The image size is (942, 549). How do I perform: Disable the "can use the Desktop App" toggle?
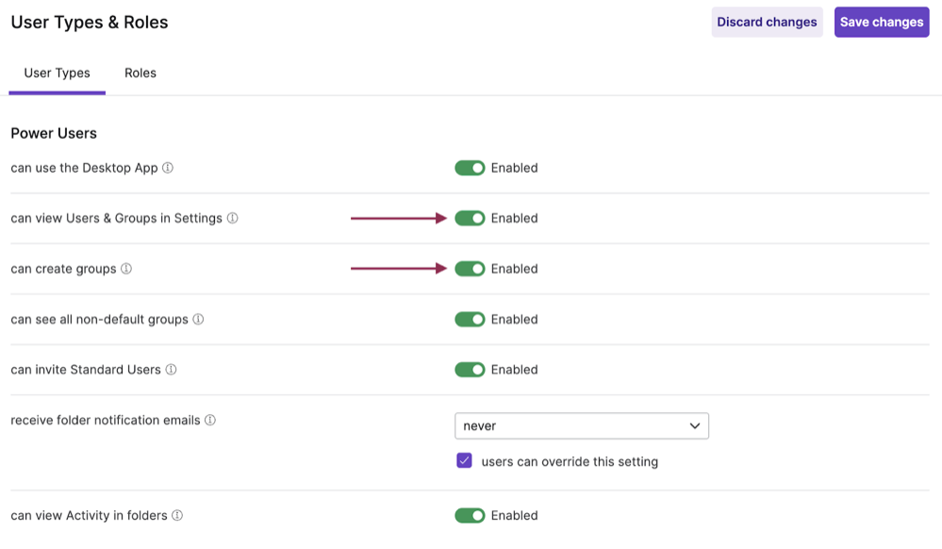click(x=470, y=168)
